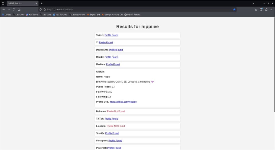
Task: Click the Followers count 150
Action: coord(110,92)
